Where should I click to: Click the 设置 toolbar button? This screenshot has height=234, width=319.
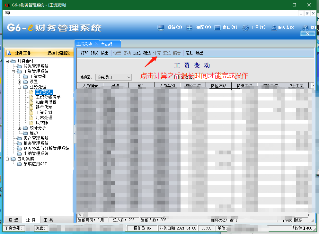(117, 53)
